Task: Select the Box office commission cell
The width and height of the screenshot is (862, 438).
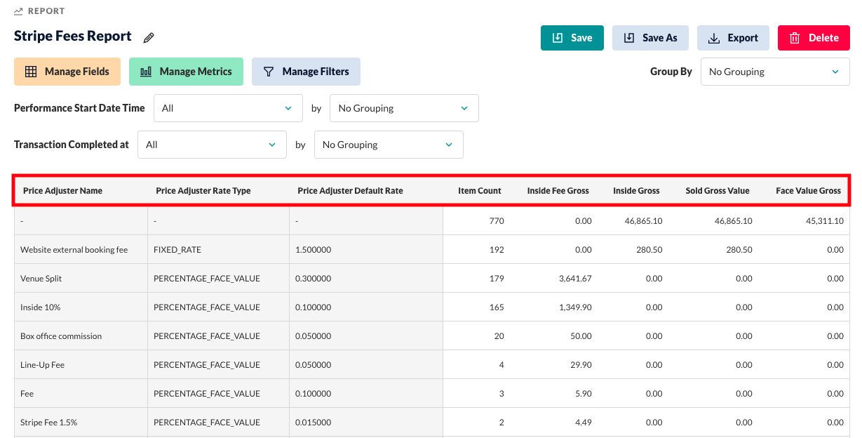Action: (x=81, y=336)
